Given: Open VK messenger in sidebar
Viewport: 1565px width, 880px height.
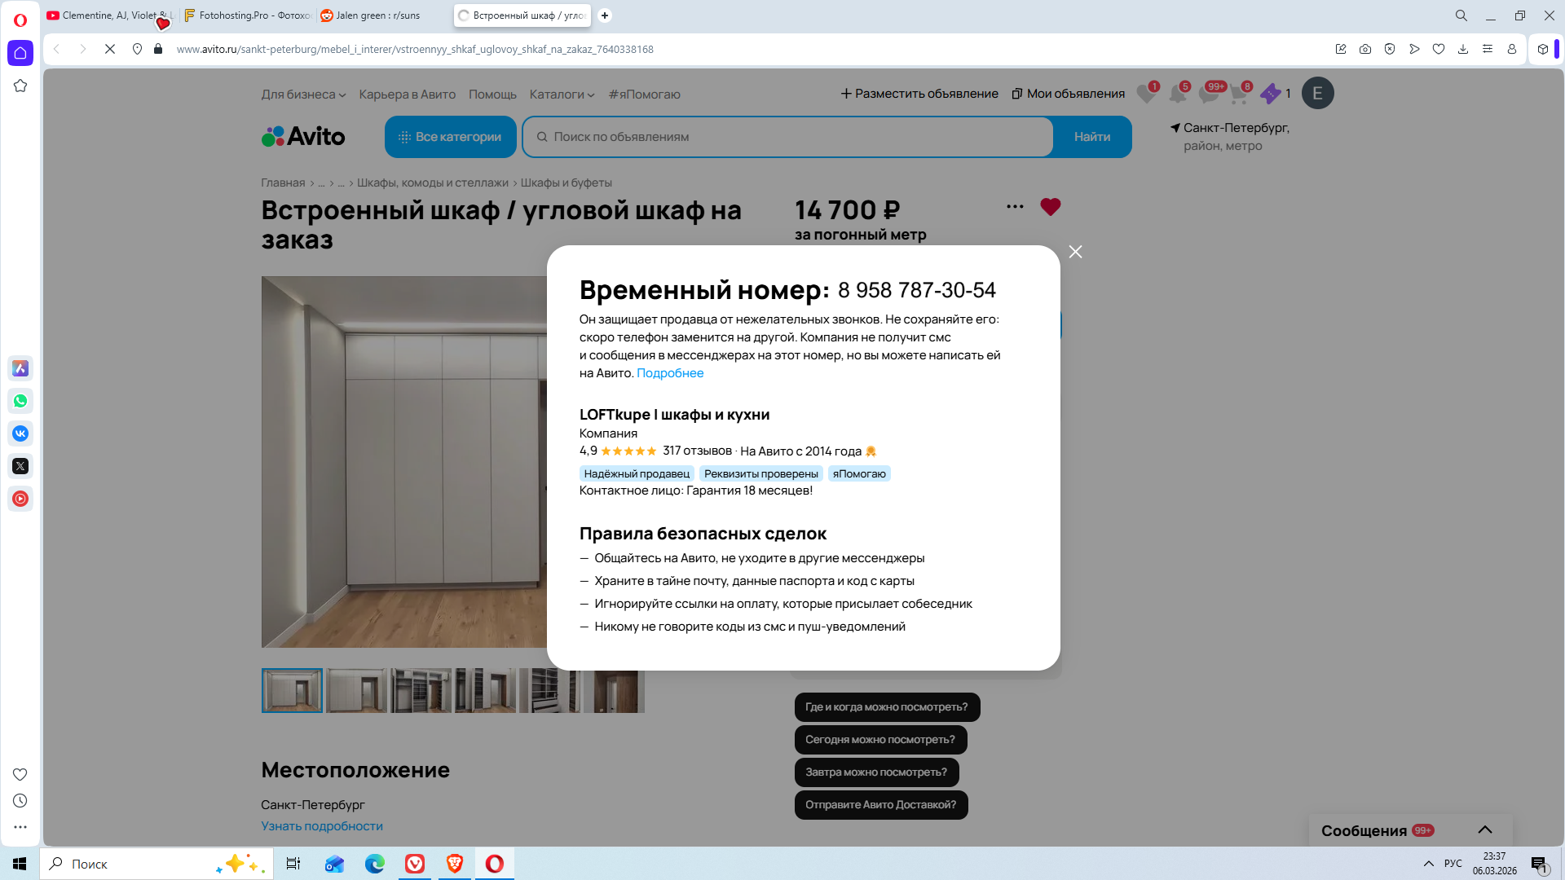Looking at the screenshot, I should point(20,433).
